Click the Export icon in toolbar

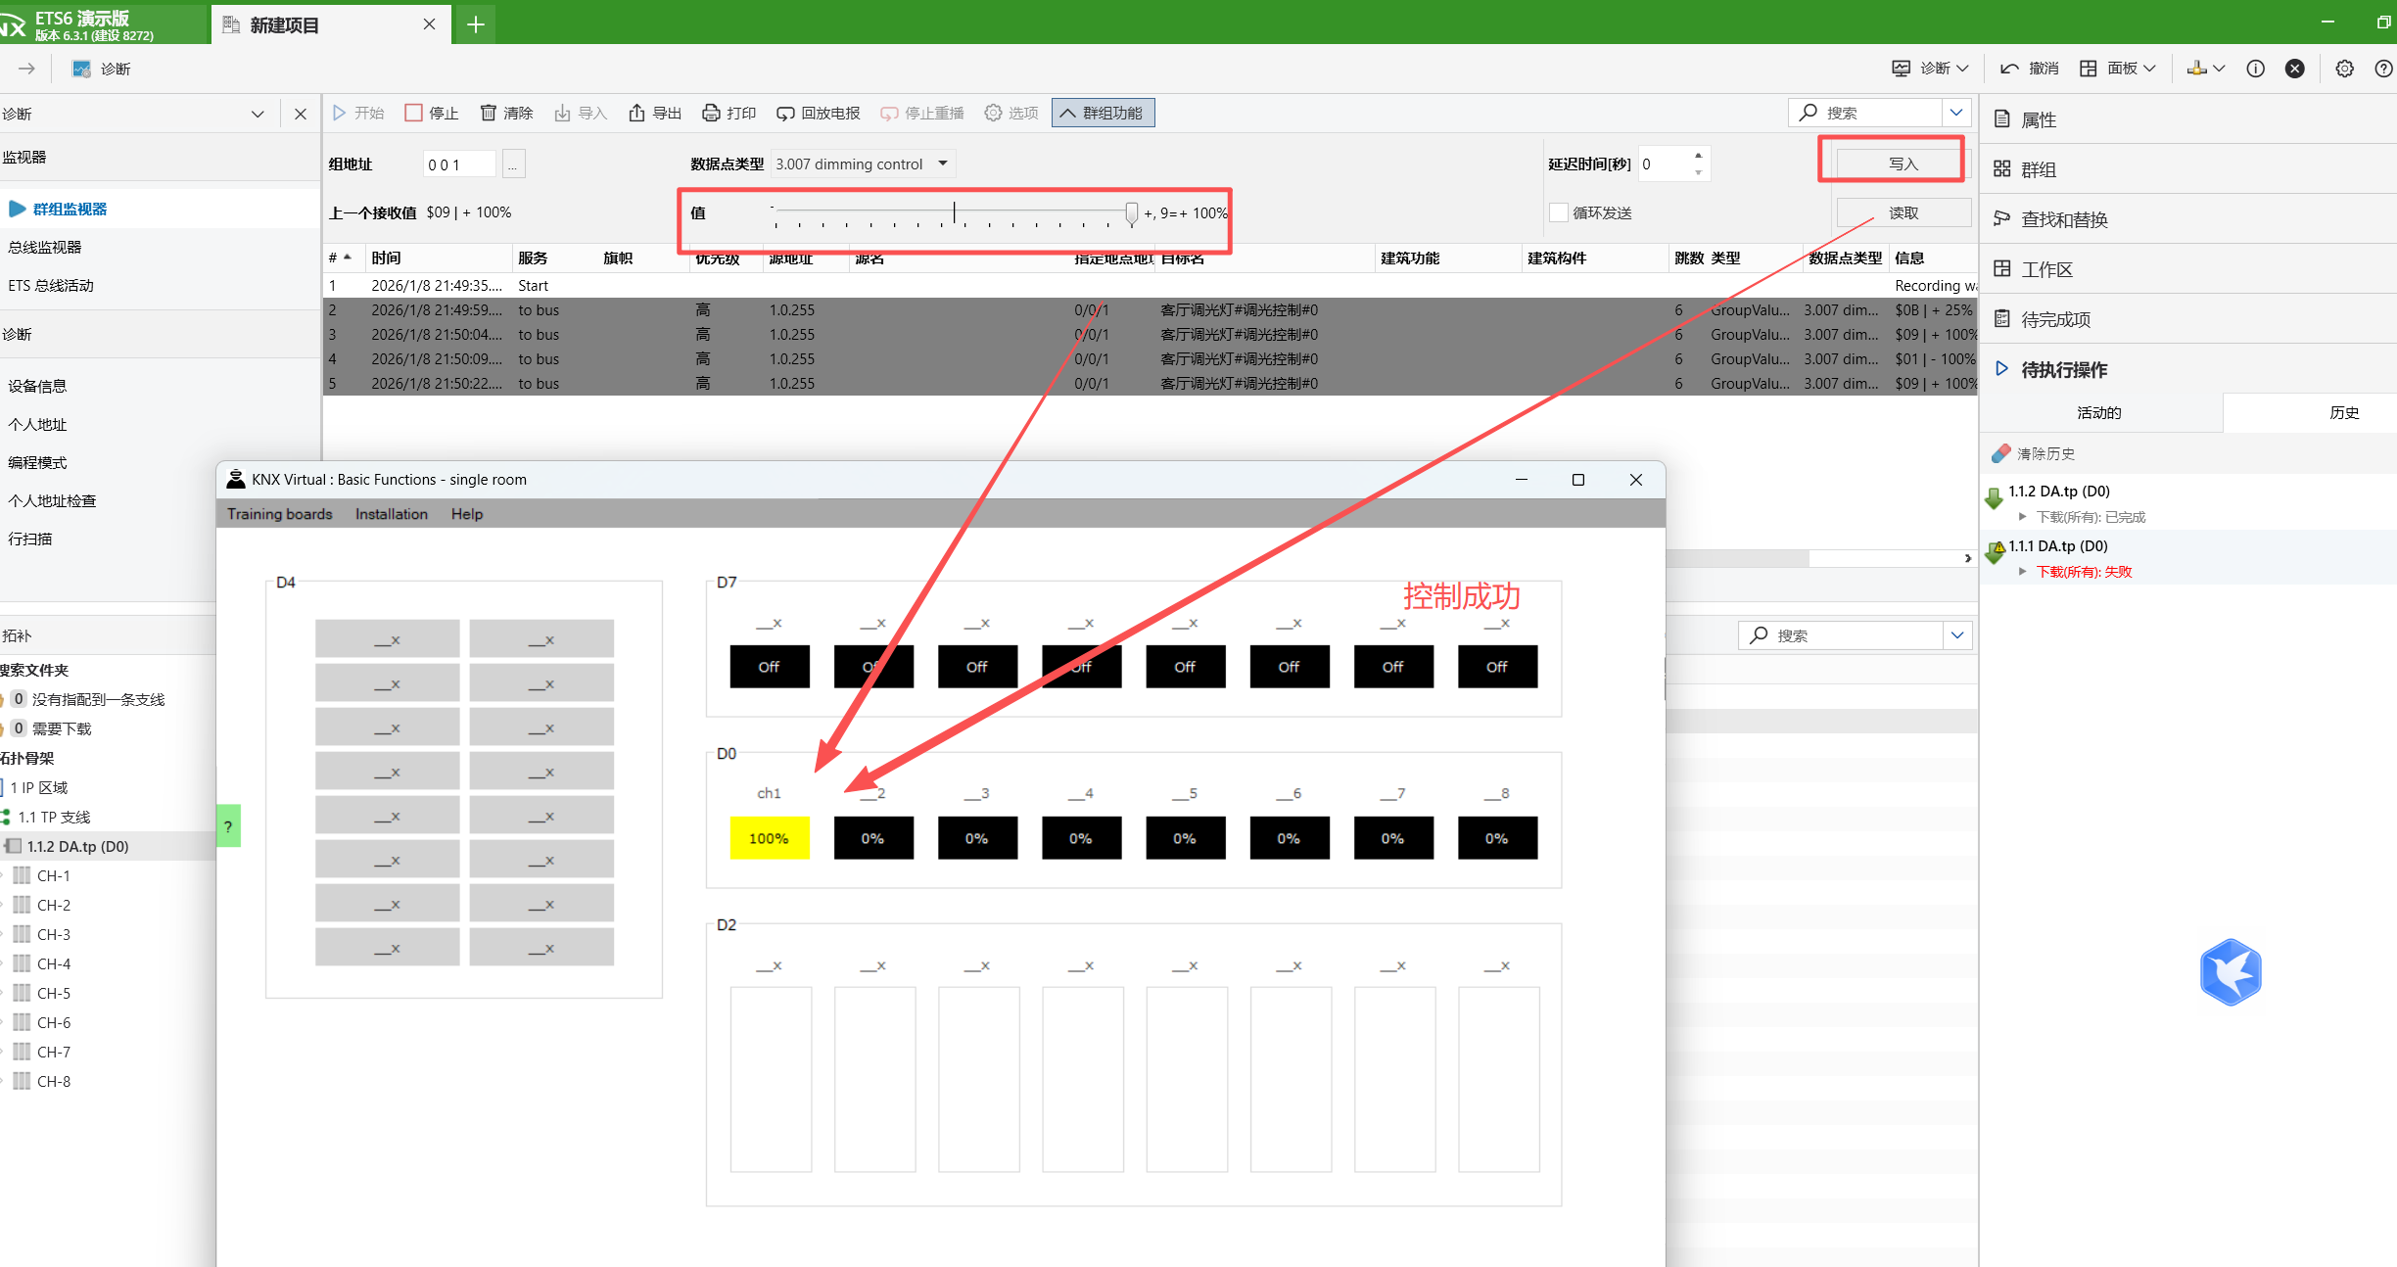[x=636, y=113]
